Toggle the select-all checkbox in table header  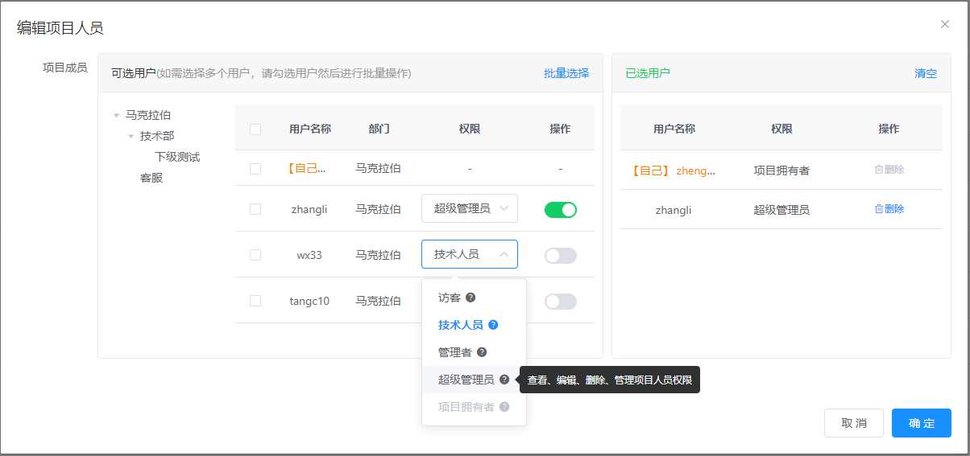(x=255, y=129)
